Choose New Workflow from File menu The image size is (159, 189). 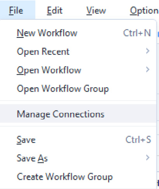78,33
